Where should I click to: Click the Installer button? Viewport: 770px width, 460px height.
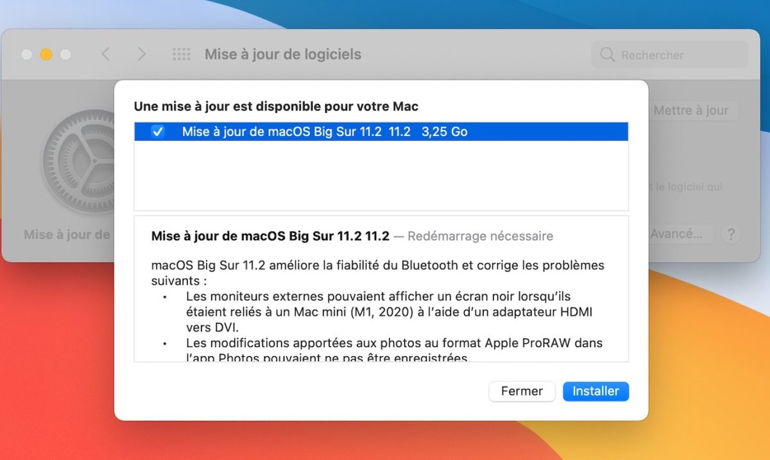(595, 391)
